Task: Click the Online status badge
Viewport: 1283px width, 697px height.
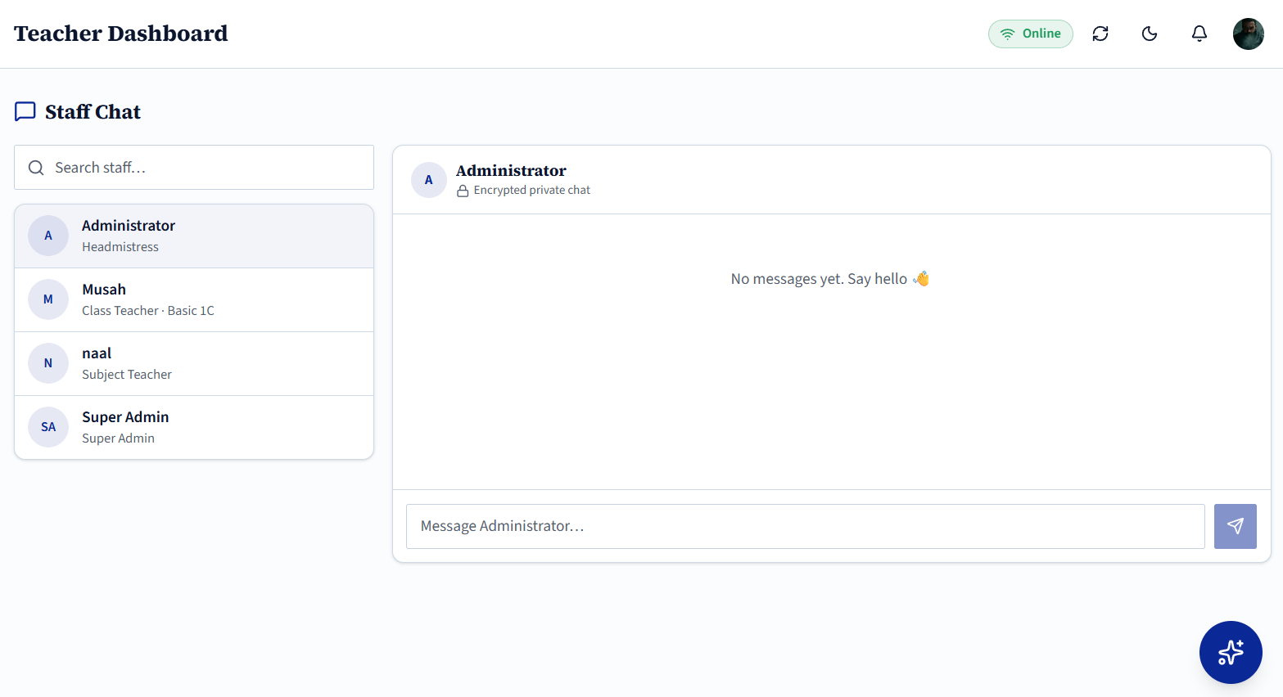Action: tap(1031, 34)
